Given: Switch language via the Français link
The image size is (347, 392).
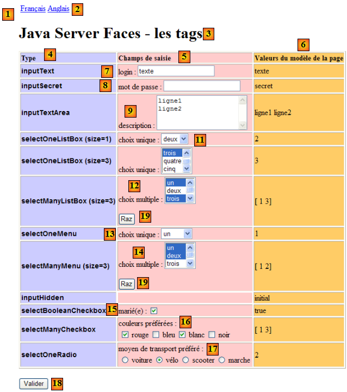Looking at the screenshot, I should pyautogui.click(x=33, y=9).
